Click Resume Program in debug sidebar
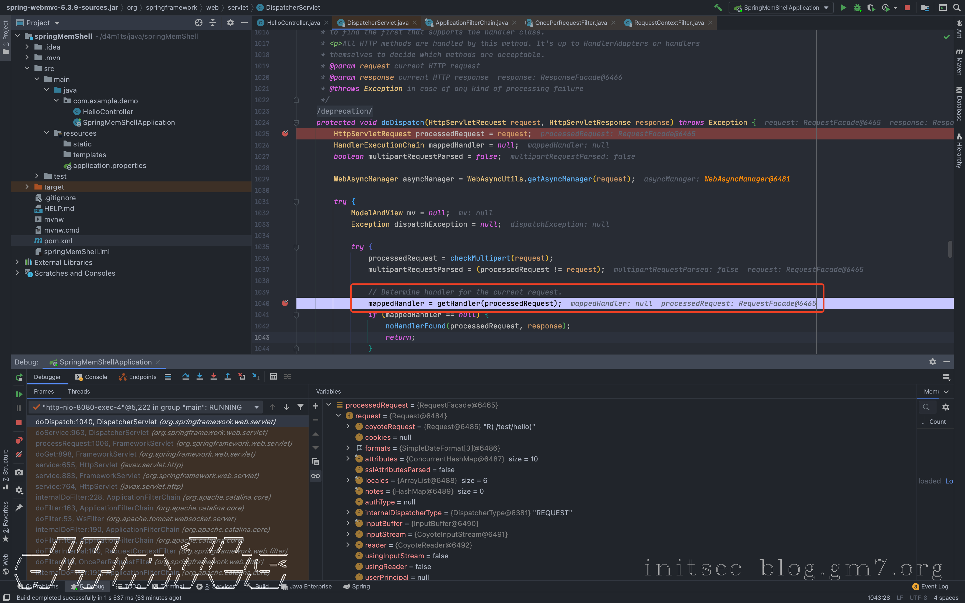This screenshot has width=965, height=603. pos(19,394)
